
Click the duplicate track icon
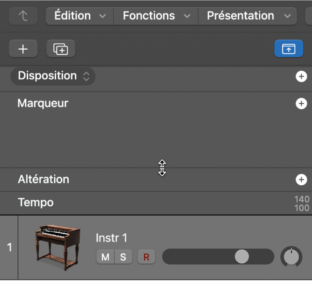(x=61, y=49)
